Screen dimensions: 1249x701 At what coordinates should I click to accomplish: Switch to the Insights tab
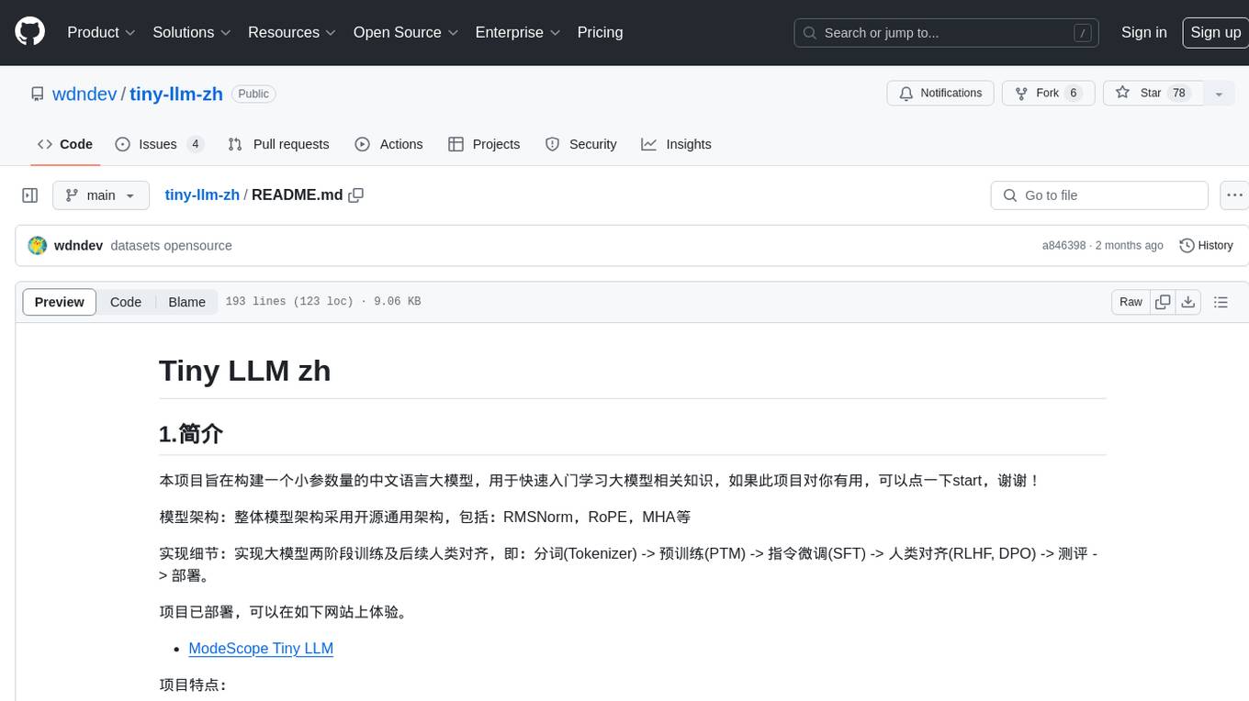[x=676, y=144]
